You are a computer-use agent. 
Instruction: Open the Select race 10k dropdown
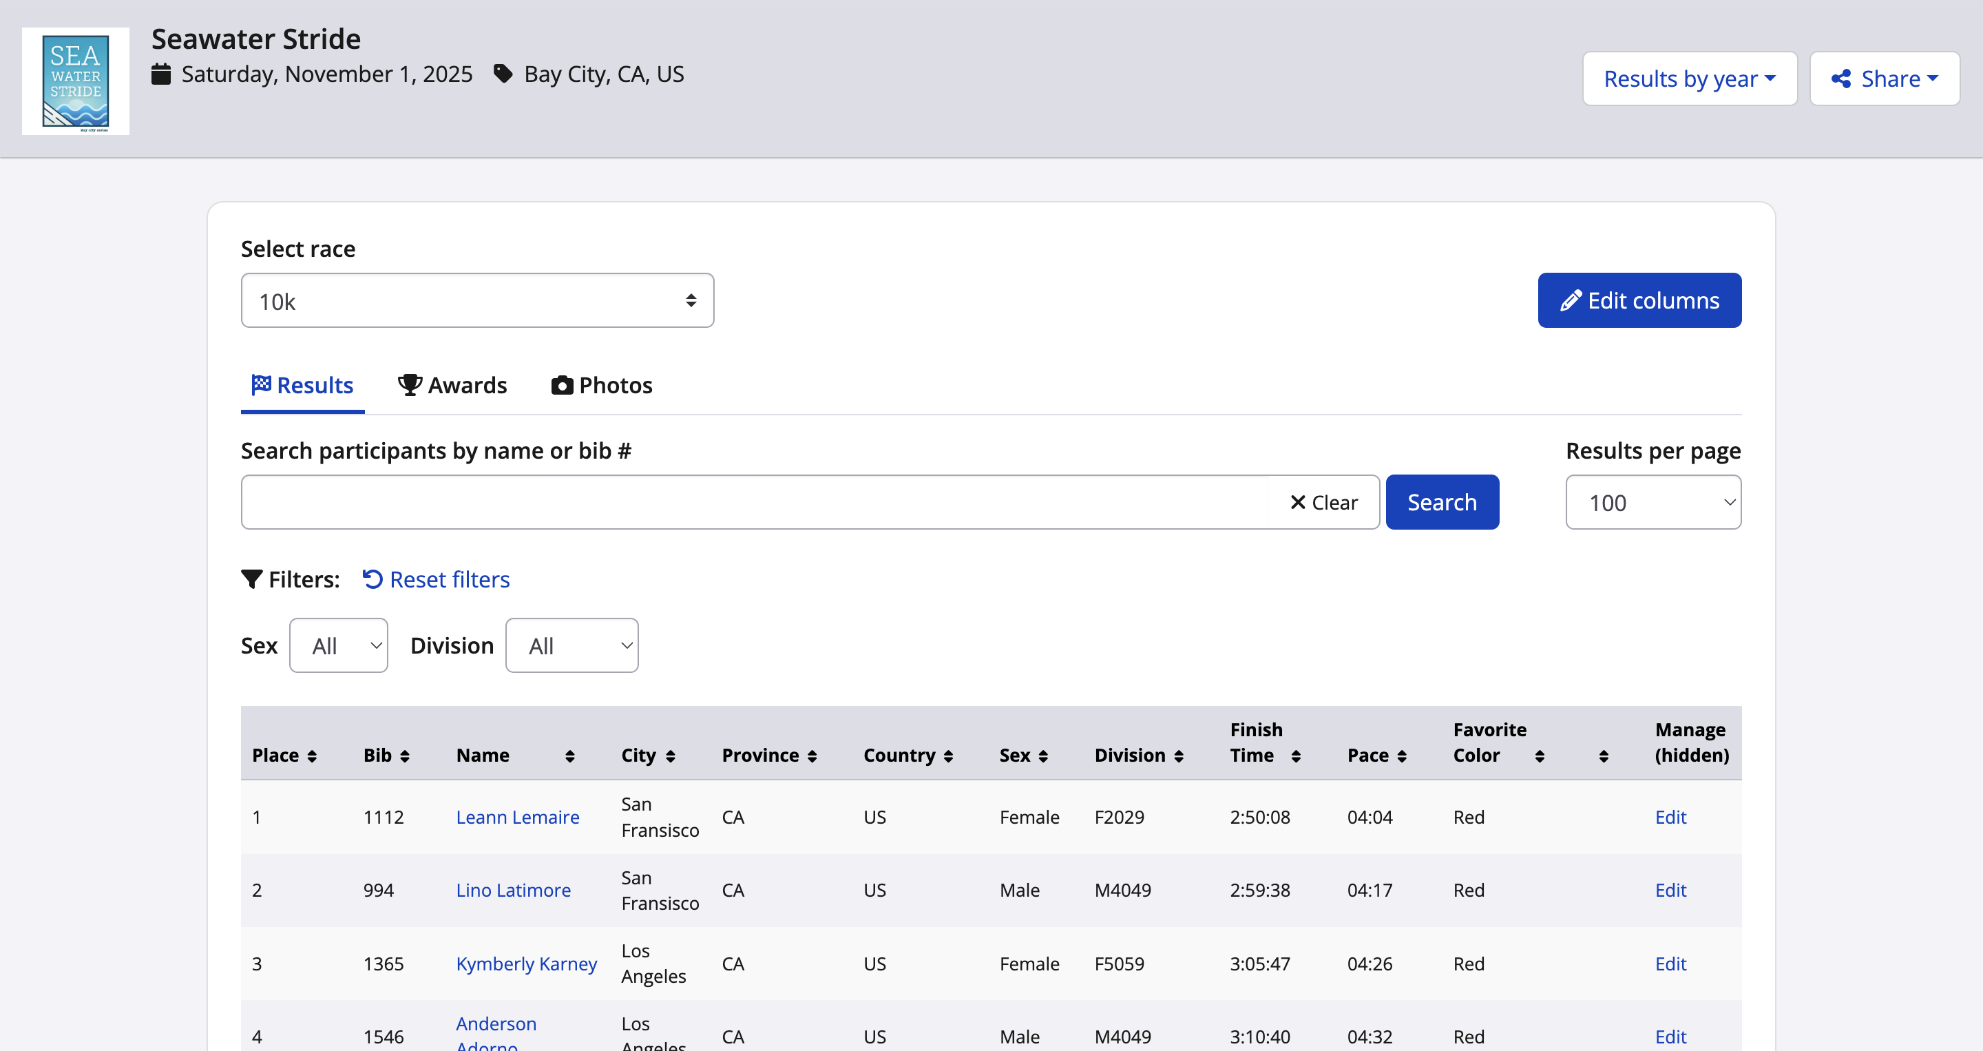click(x=476, y=300)
